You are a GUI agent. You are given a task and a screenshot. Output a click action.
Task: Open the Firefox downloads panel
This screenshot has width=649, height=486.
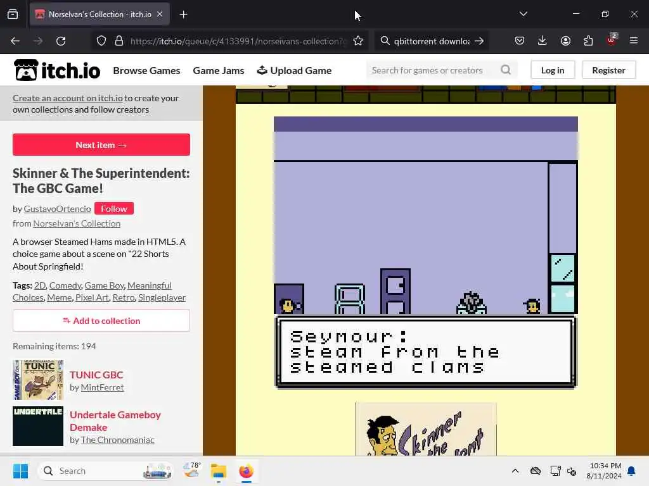point(543,41)
